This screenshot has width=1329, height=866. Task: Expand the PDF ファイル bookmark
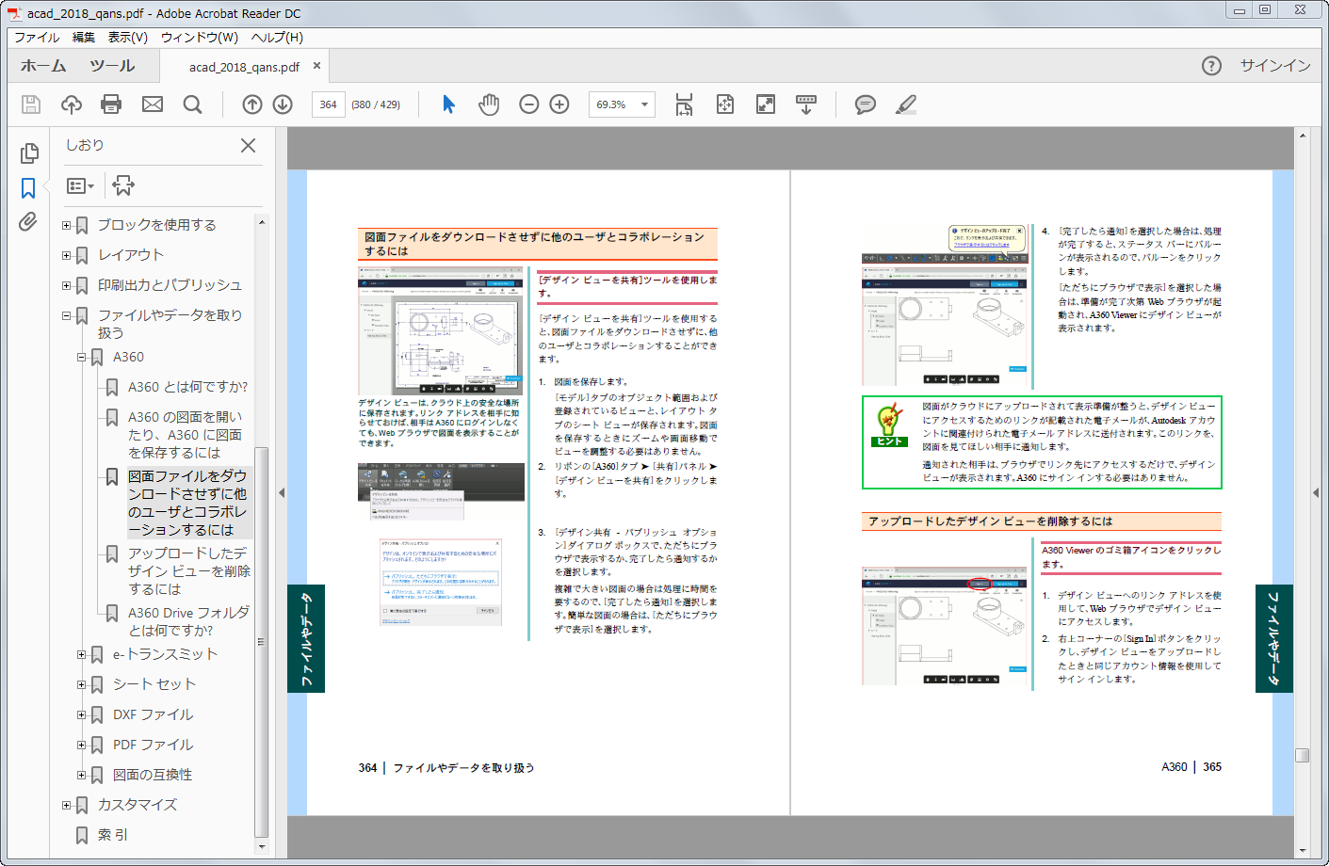82,745
